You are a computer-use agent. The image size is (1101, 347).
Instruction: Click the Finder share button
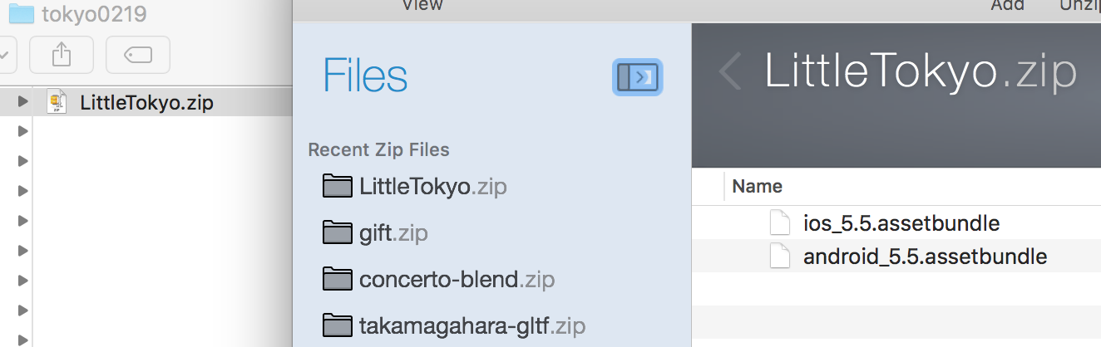point(62,55)
